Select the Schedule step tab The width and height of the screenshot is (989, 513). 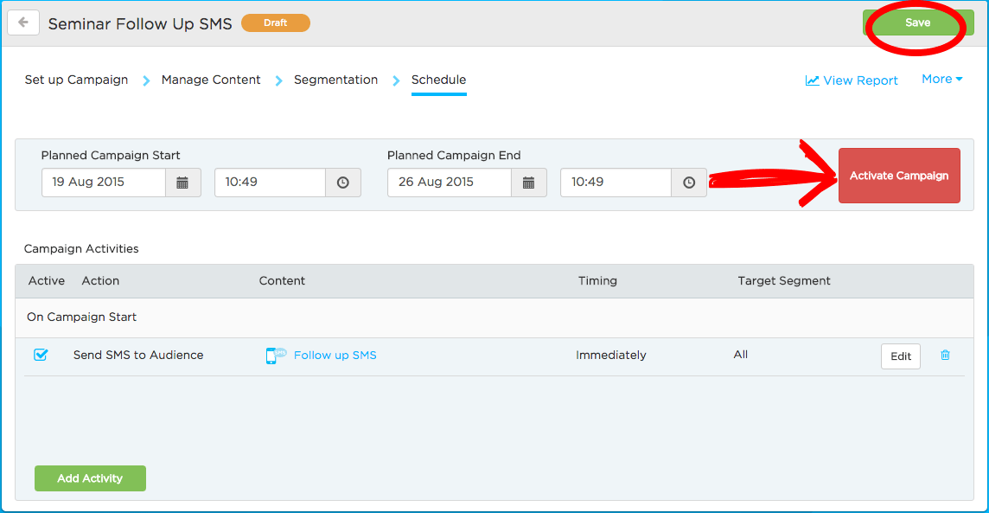(438, 80)
